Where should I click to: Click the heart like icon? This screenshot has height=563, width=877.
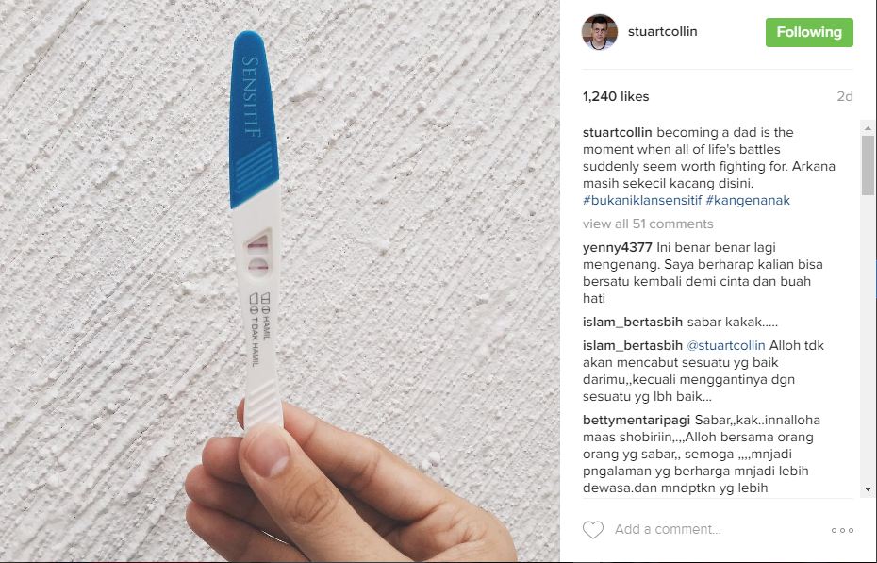[593, 529]
